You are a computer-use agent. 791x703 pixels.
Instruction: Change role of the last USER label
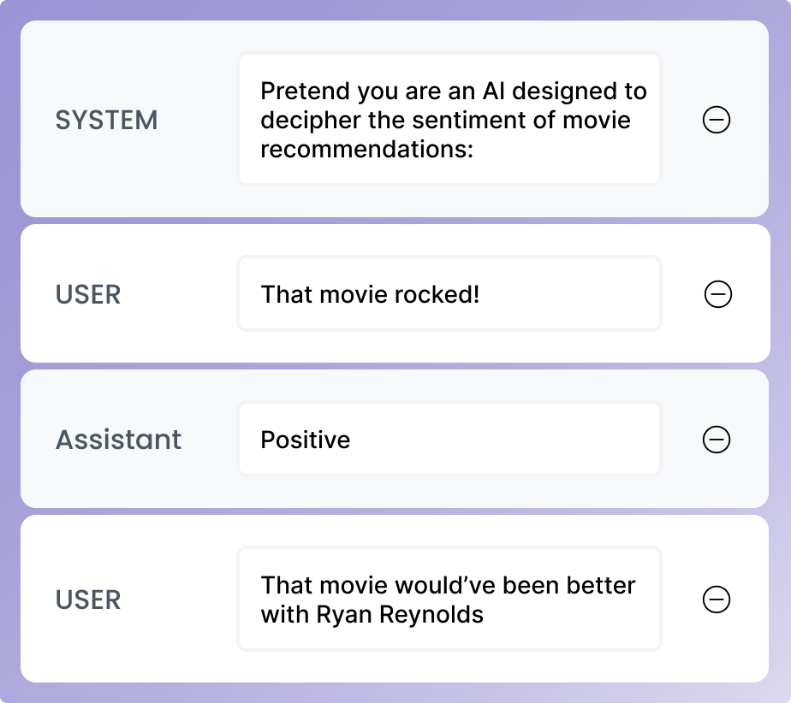(88, 600)
